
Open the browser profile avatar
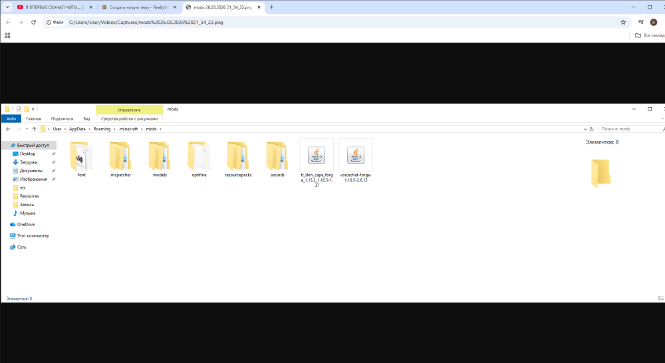[654, 22]
